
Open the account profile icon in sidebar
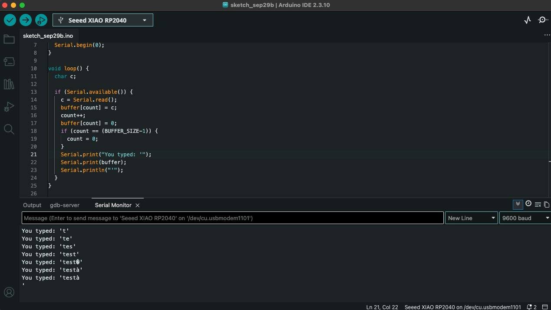pyautogui.click(x=9, y=292)
